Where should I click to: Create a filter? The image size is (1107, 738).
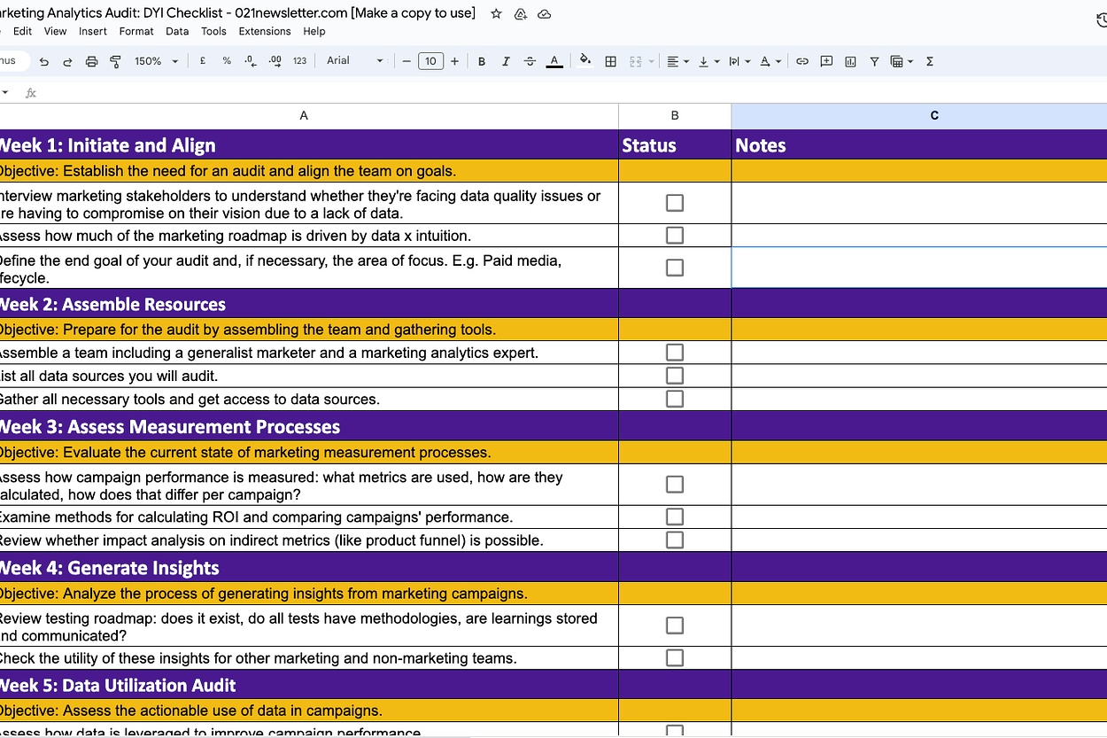[874, 61]
